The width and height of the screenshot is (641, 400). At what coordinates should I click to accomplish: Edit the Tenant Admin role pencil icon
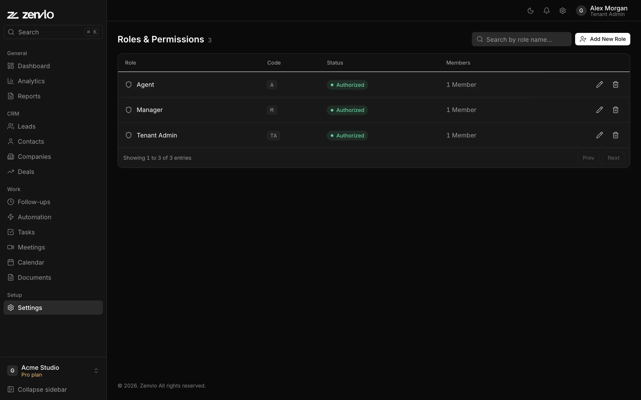click(599, 135)
